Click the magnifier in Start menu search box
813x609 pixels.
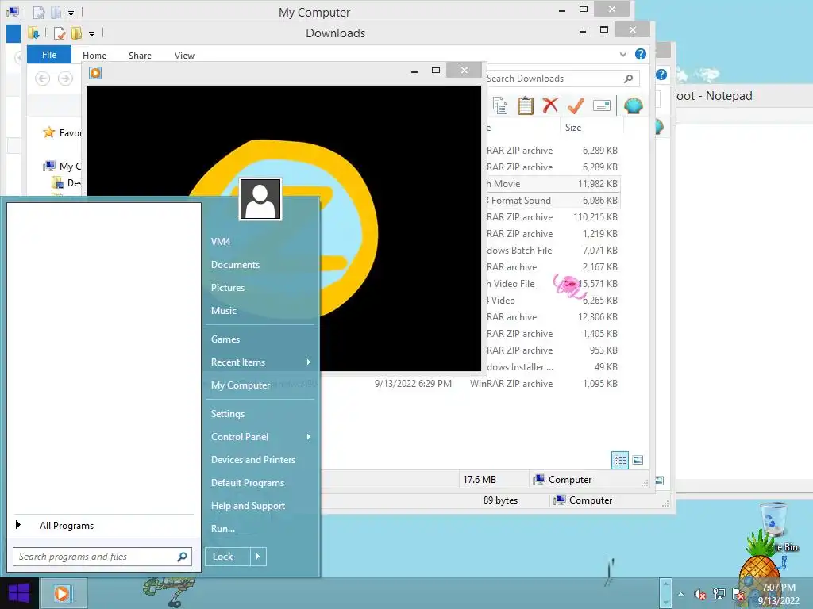[x=182, y=557]
